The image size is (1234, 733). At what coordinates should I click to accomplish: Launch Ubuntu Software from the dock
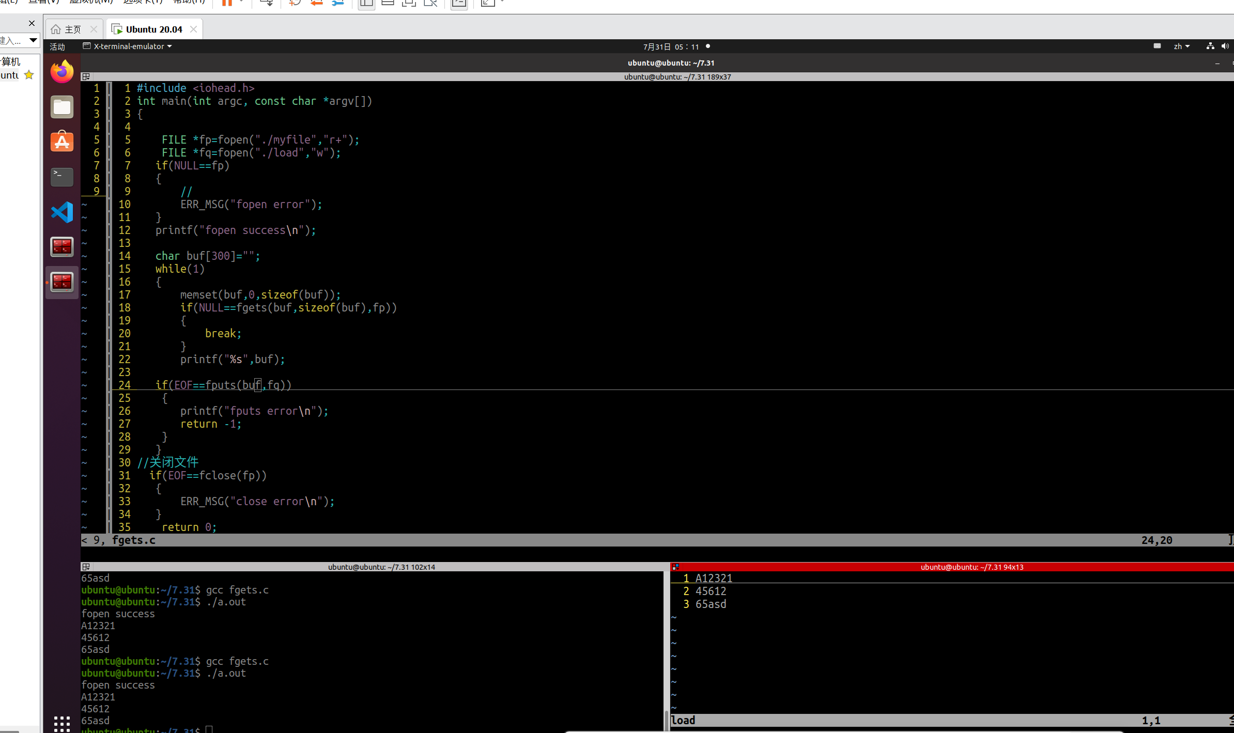pos(62,142)
